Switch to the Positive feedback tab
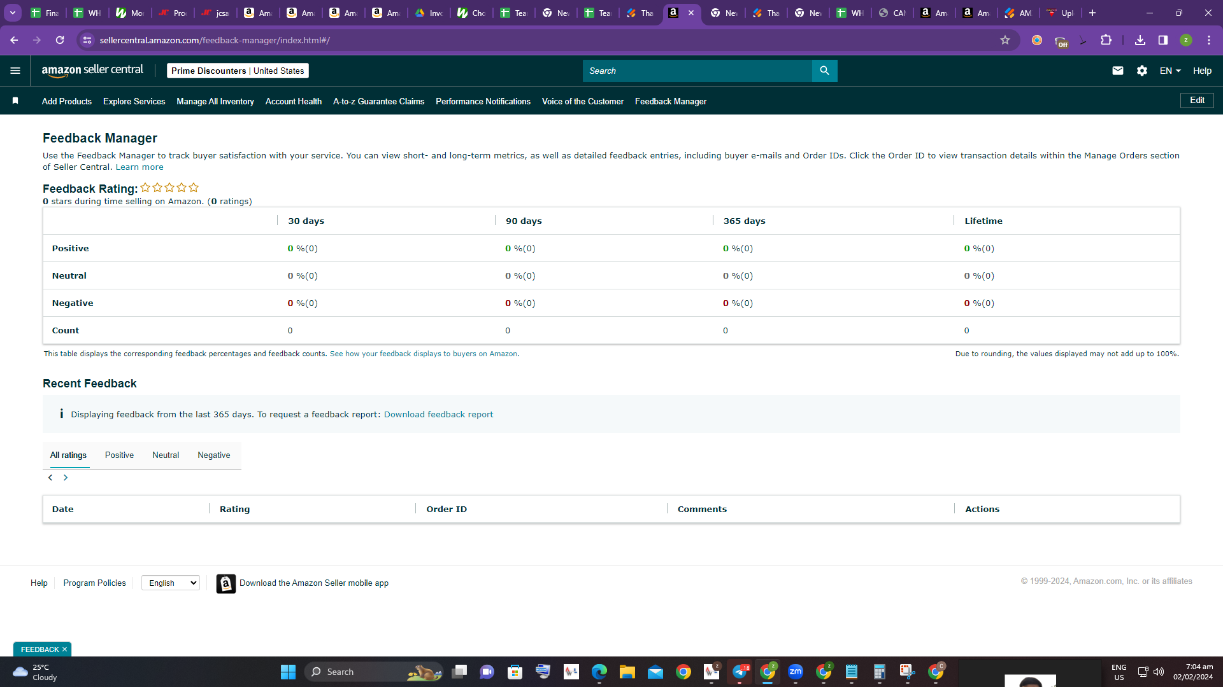 (x=119, y=455)
